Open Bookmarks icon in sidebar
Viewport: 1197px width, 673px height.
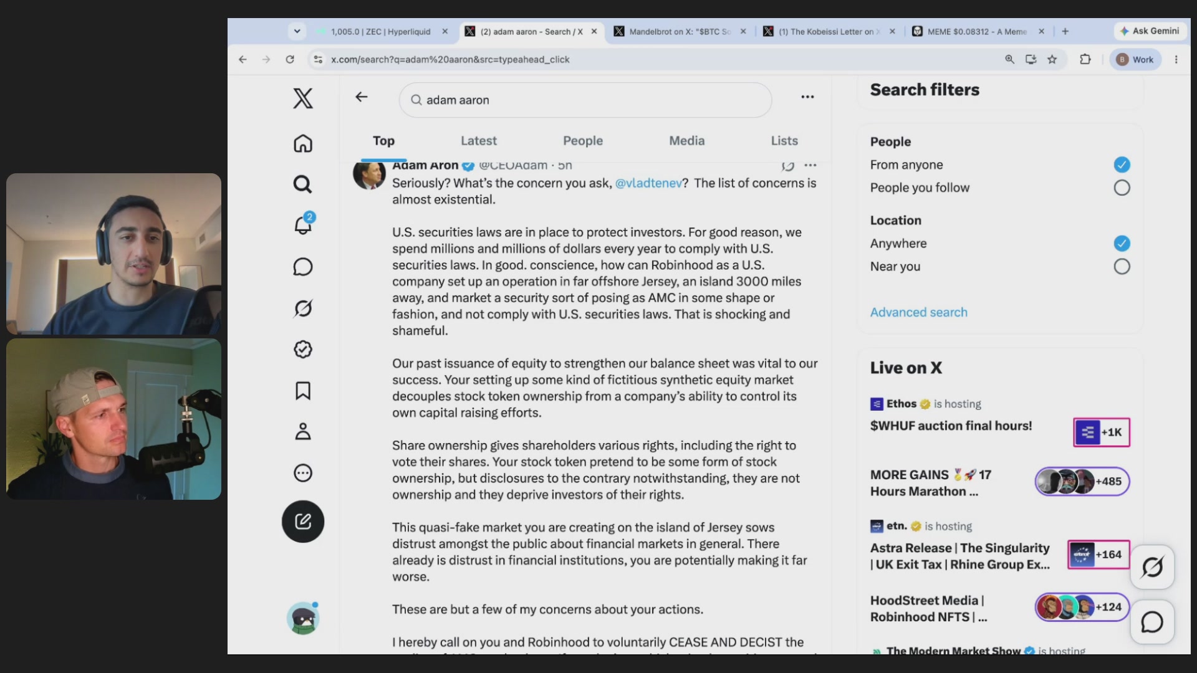(x=303, y=391)
